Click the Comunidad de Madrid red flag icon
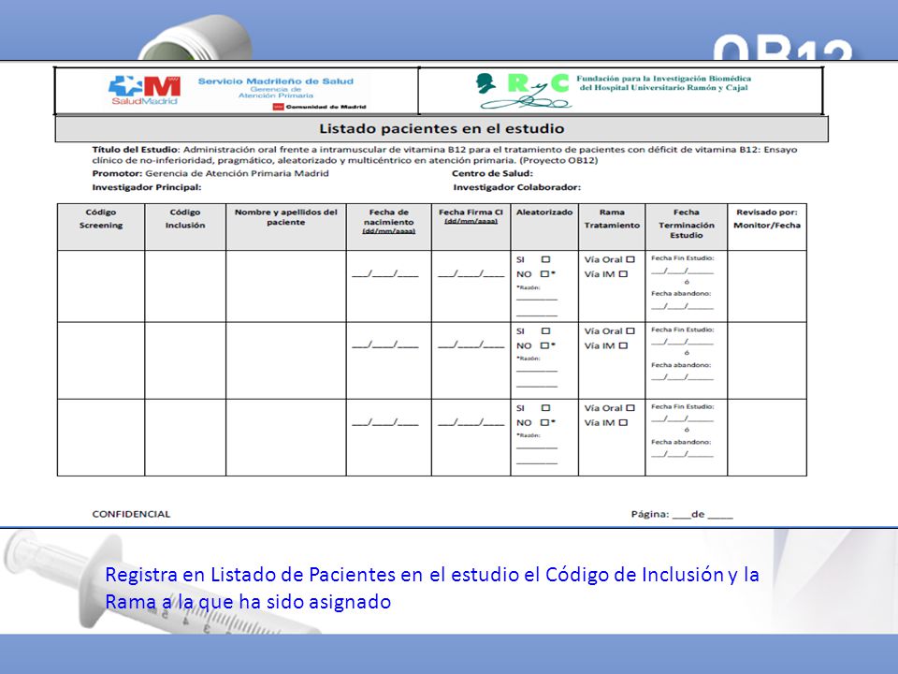Viewport: 898px width, 674px height. point(279,107)
